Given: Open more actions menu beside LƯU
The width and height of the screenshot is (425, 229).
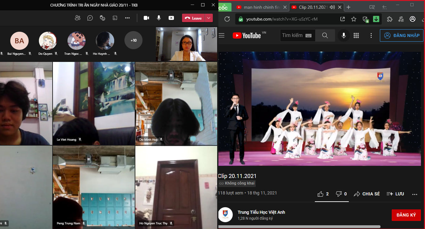Looking at the screenshot, I should (x=414, y=194).
